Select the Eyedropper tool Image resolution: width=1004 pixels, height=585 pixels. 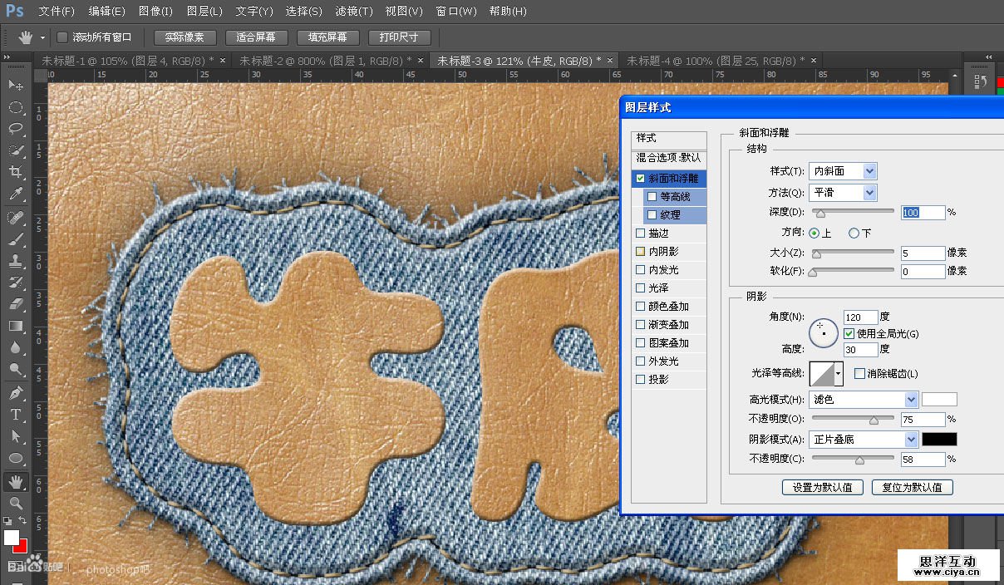click(x=16, y=194)
